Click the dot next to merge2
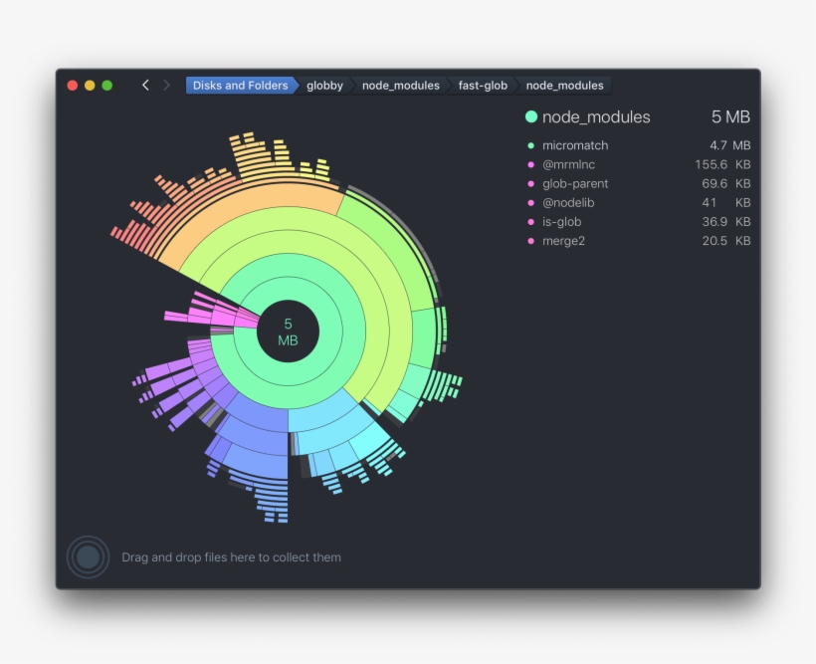Screen dimensions: 816x664 532,241
